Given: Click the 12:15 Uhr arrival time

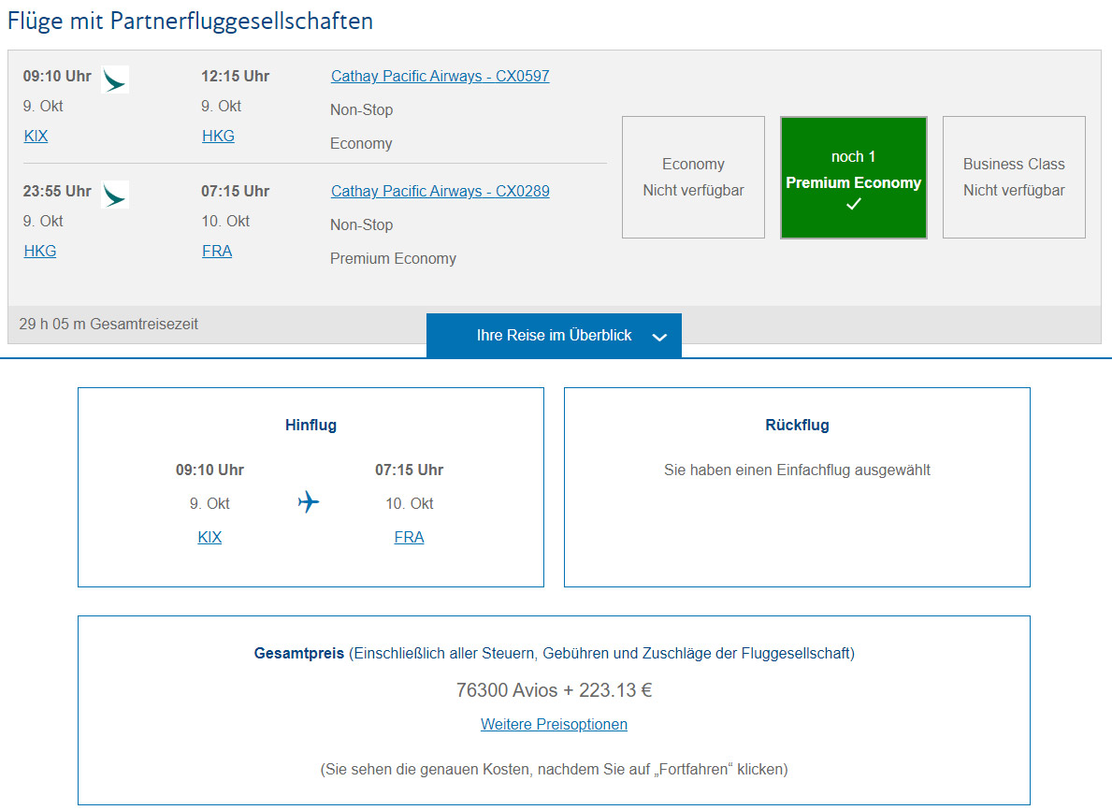Looking at the screenshot, I should 236,76.
